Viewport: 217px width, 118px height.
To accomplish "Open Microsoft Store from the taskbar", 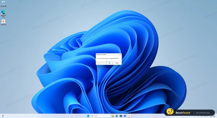I will (121, 116).
